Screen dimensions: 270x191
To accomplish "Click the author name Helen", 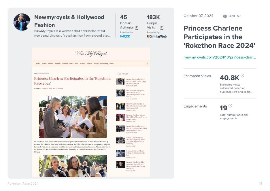I will tap(38, 88).
